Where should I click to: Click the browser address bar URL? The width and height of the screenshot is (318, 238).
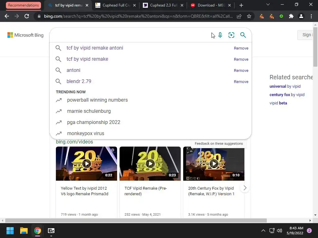138,16
